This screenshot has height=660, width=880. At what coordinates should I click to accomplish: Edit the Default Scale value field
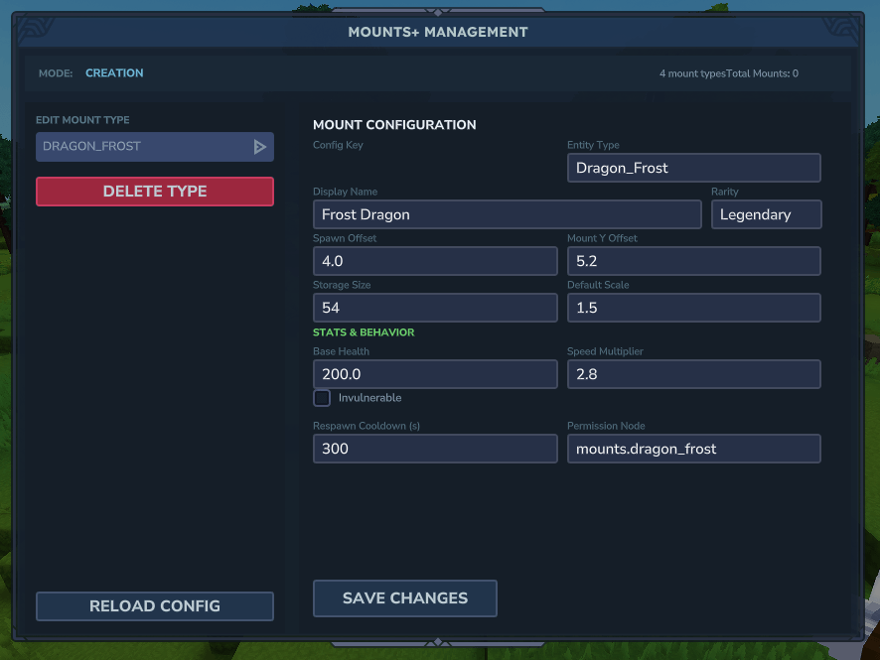[x=693, y=308]
